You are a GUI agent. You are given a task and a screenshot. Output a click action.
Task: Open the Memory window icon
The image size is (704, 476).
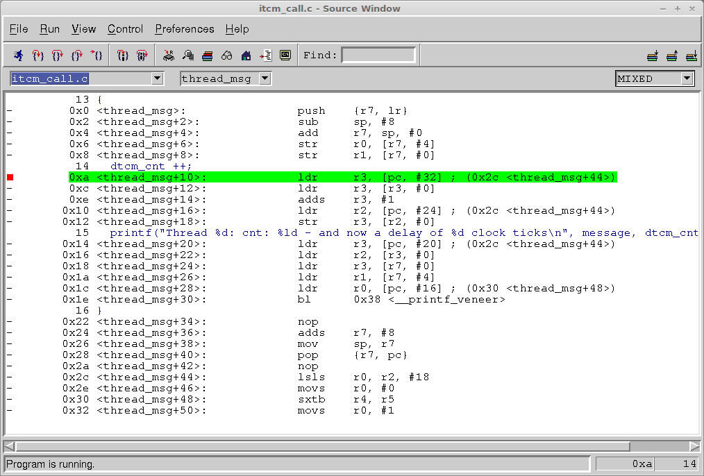(188, 56)
